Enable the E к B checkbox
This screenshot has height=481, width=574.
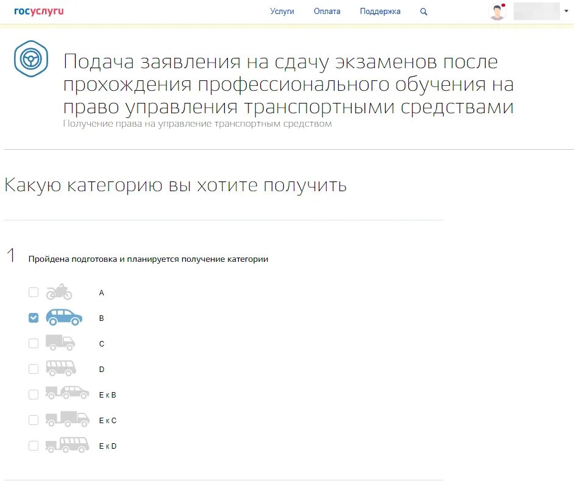pyautogui.click(x=34, y=395)
